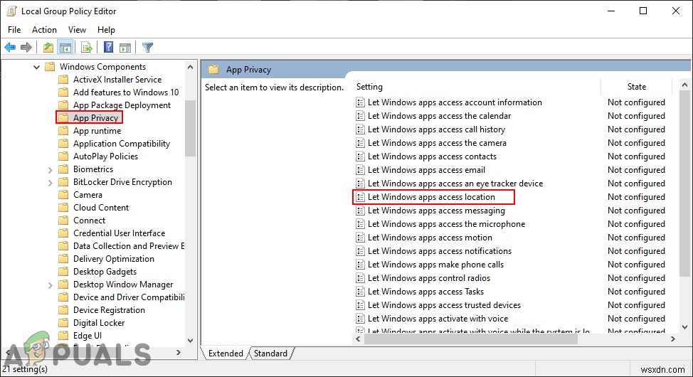Expand the Desktop Window Manager node
This screenshot has height=377, width=693.
50,285
